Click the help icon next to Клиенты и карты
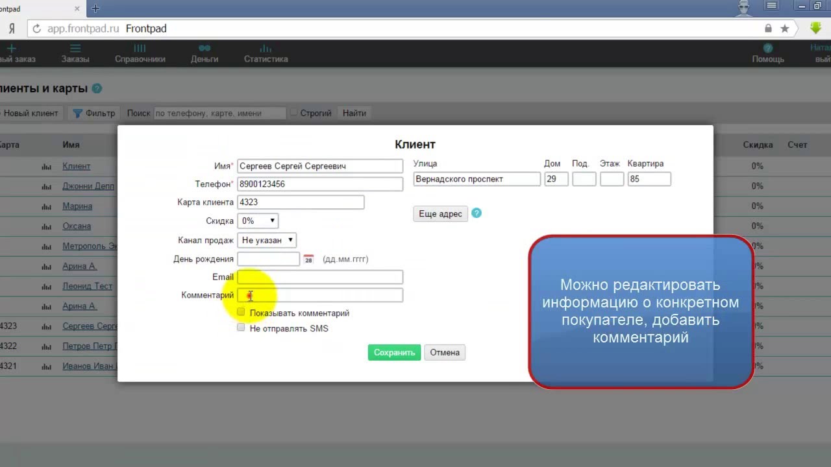Viewport: 831px width, 467px height. point(97,89)
